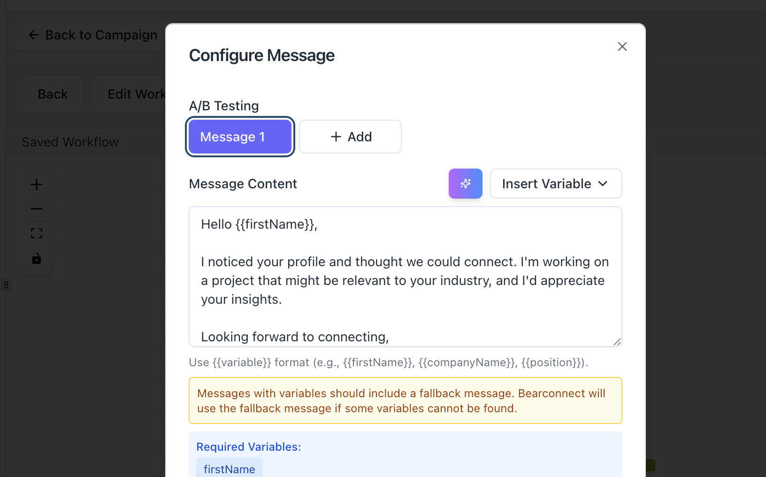The width and height of the screenshot is (766, 477).
Task: Click the textarea resize handle
Action: coord(617,342)
